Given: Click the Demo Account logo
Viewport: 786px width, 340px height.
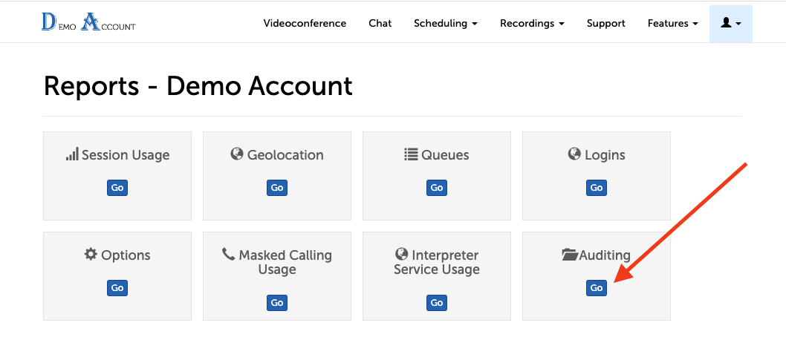Looking at the screenshot, I should (88, 23).
